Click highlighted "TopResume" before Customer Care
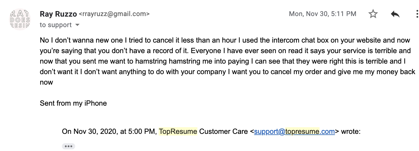The height and width of the screenshot is (151, 419). click(178, 131)
